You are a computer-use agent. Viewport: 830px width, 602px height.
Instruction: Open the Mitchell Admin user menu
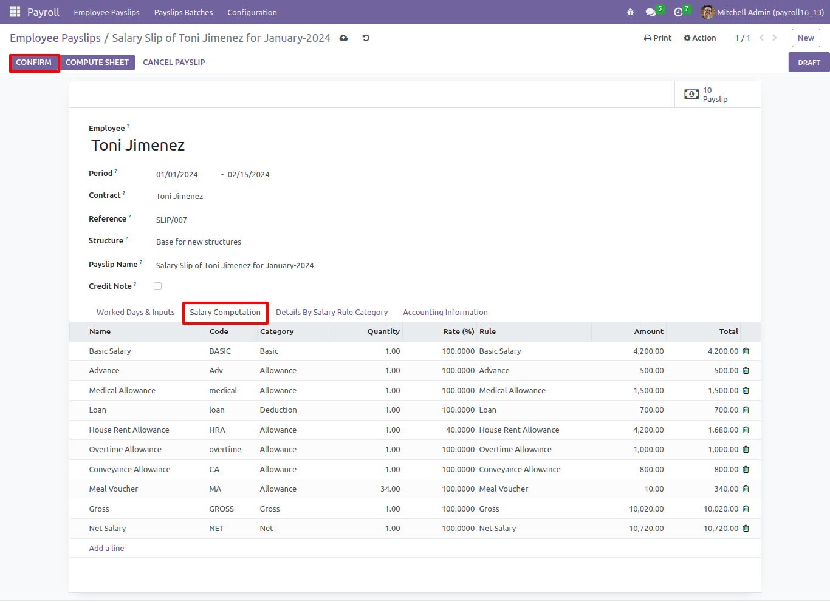click(x=763, y=12)
